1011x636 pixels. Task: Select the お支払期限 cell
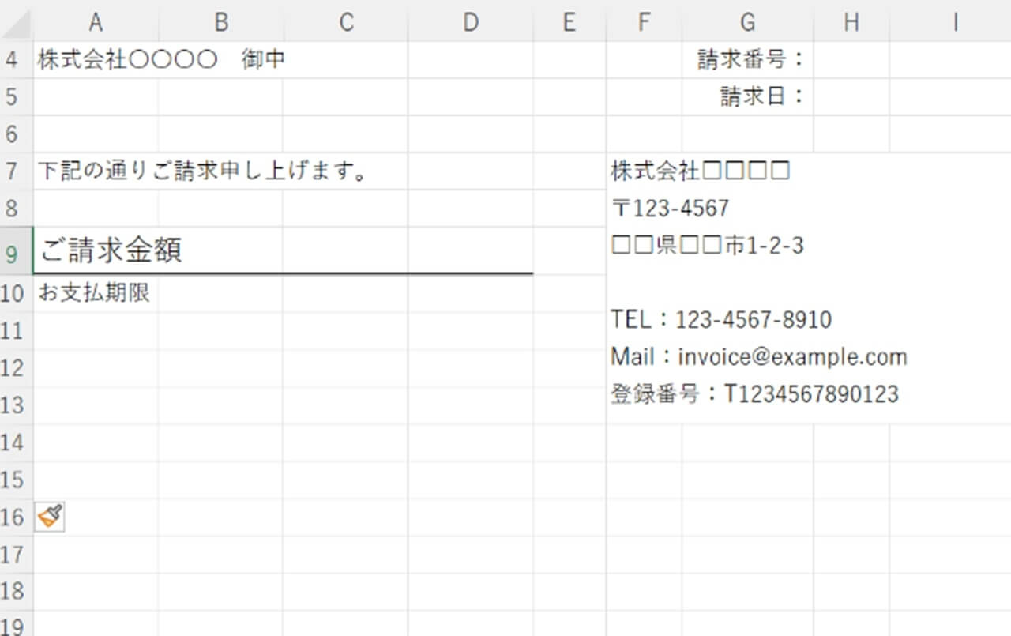(96, 293)
